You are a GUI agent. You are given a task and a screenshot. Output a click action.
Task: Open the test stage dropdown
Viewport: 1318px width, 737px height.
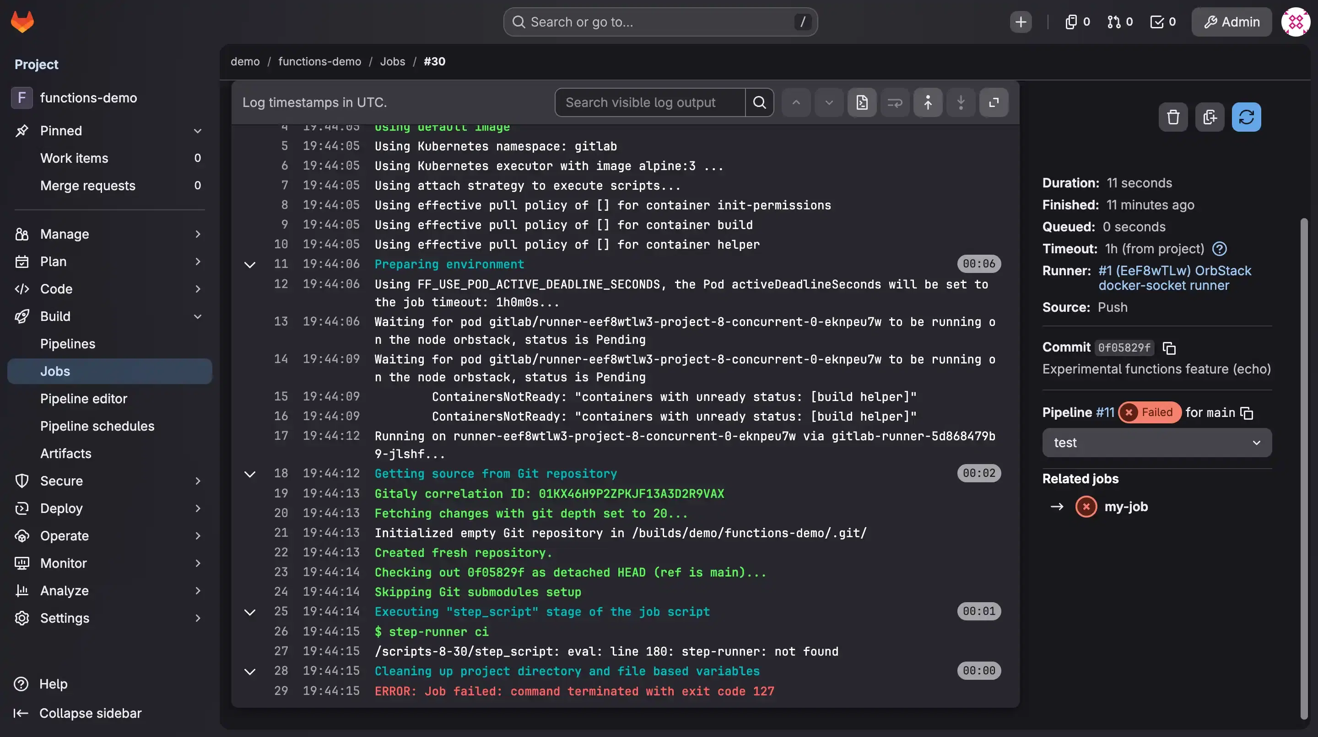click(x=1157, y=443)
